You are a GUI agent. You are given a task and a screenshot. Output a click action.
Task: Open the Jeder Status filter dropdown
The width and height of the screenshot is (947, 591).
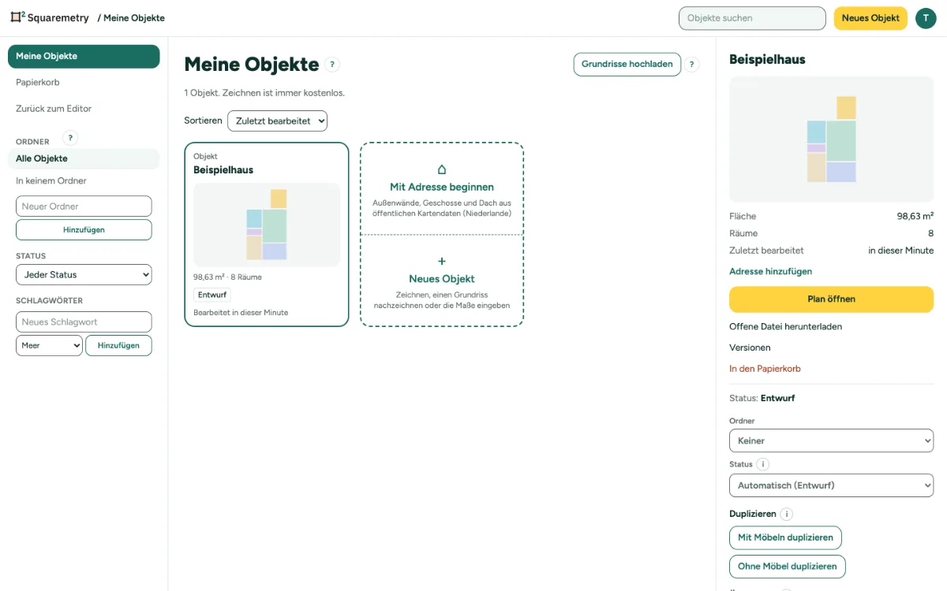coord(84,274)
